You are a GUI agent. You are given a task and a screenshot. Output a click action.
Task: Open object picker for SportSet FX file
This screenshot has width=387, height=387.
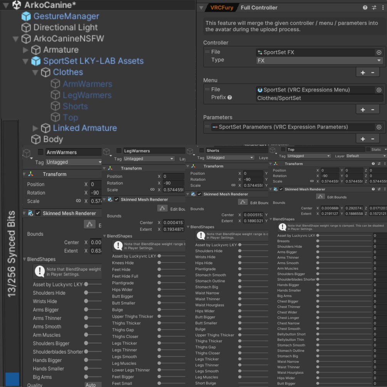click(379, 52)
